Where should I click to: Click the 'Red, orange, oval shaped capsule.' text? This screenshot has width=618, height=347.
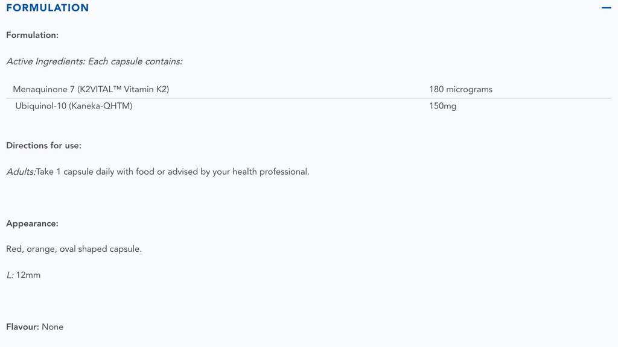pos(74,249)
